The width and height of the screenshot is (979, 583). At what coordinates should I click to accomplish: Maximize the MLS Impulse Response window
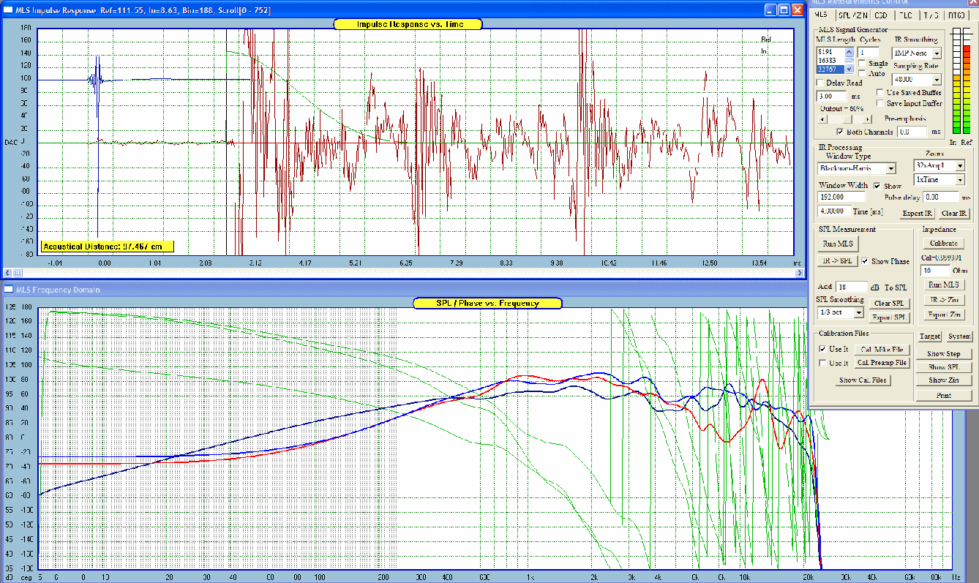tap(783, 10)
